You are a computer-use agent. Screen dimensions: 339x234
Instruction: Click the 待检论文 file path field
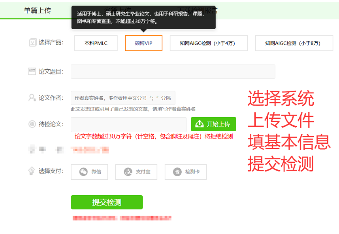(129, 124)
